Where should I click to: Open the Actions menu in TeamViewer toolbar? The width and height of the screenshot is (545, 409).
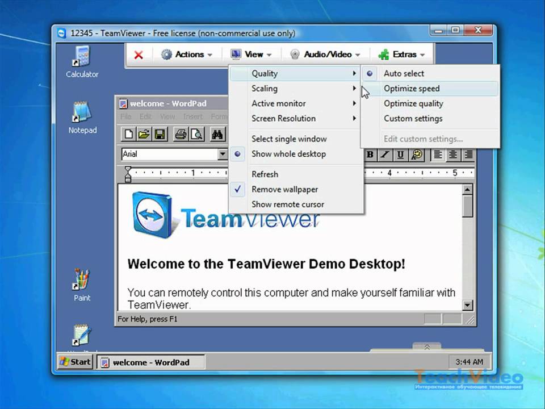coord(186,55)
